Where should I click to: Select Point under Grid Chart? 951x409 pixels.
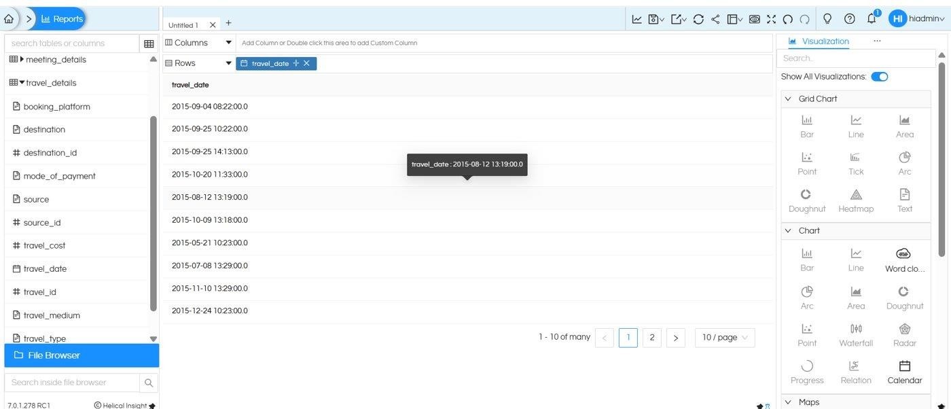click(x=807, y=164)
